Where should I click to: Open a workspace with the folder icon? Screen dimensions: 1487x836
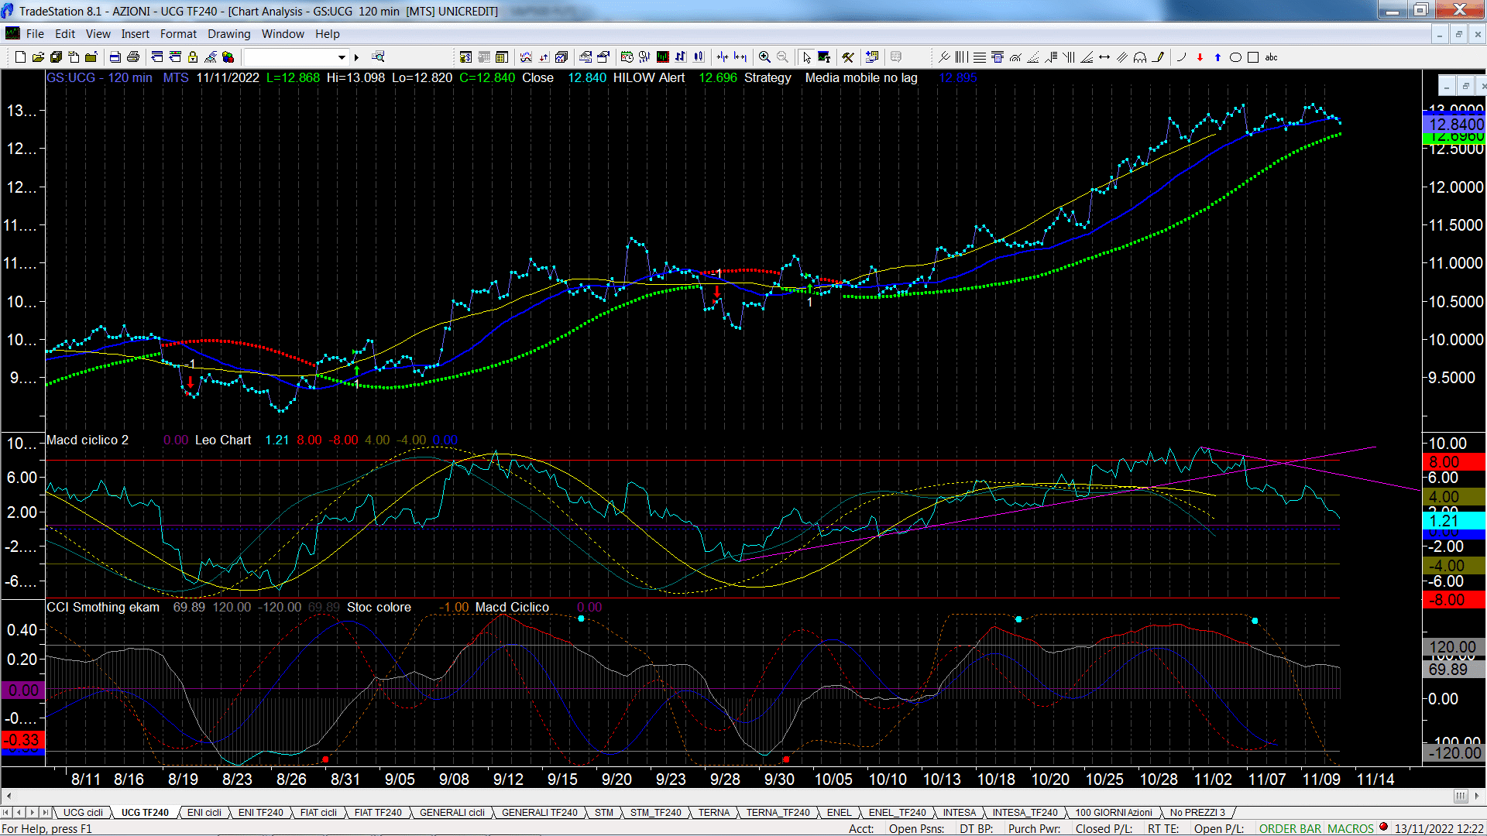(x=38, y=57)
